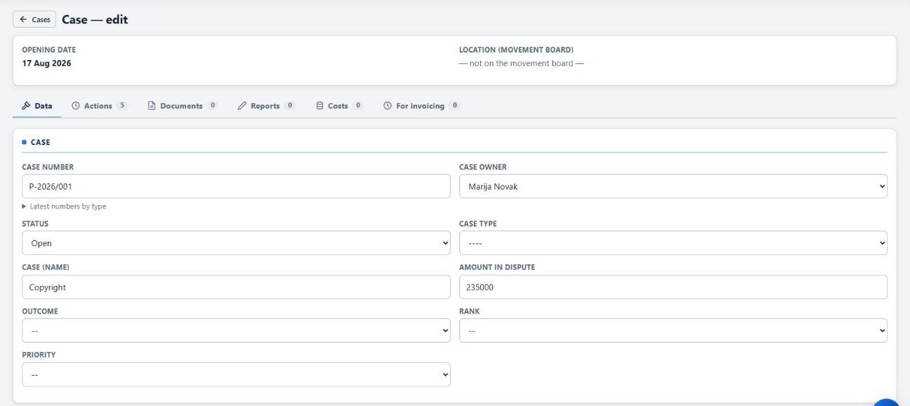This screenshot has height=406, width=910.
Task: Click the clock icon beside Actions
Action: [x=76, y=106]
